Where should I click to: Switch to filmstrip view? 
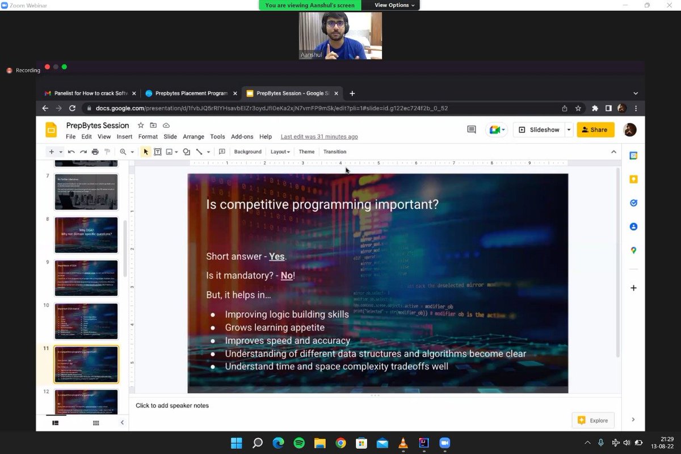[56, 423]
